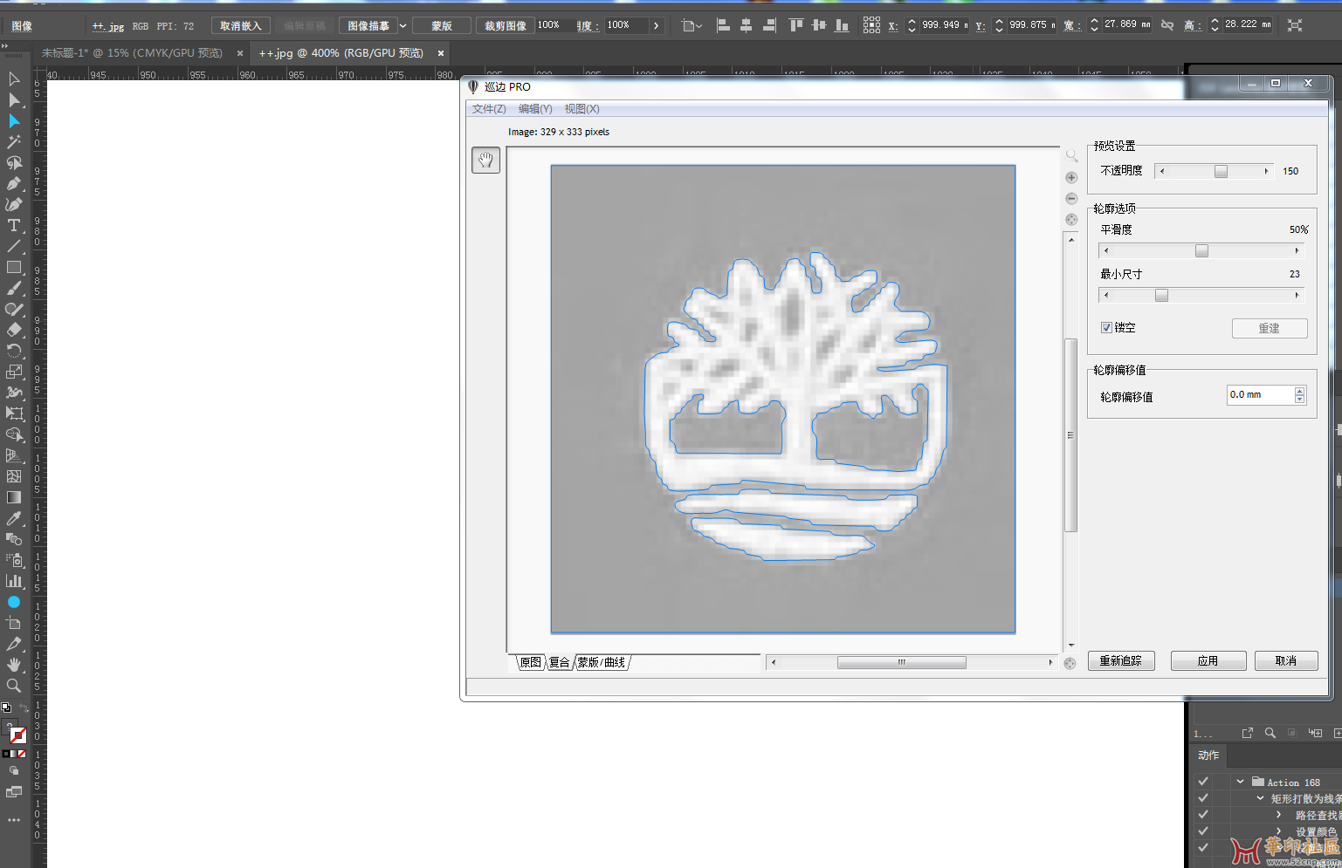The width and height of the screenshot is (1342, 868).
Task: Click the 宽 width value field
Action: pos(1127,24)
